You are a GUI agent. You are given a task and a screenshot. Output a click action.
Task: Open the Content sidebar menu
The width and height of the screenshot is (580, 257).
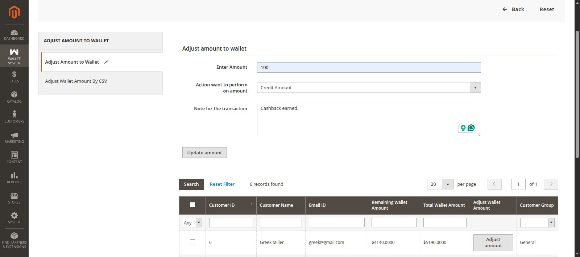point(14,158)
